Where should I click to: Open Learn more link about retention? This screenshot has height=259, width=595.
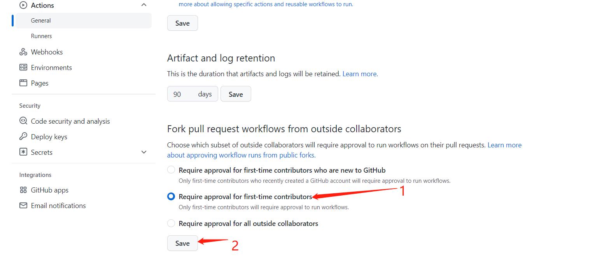(x=360, y=74)
